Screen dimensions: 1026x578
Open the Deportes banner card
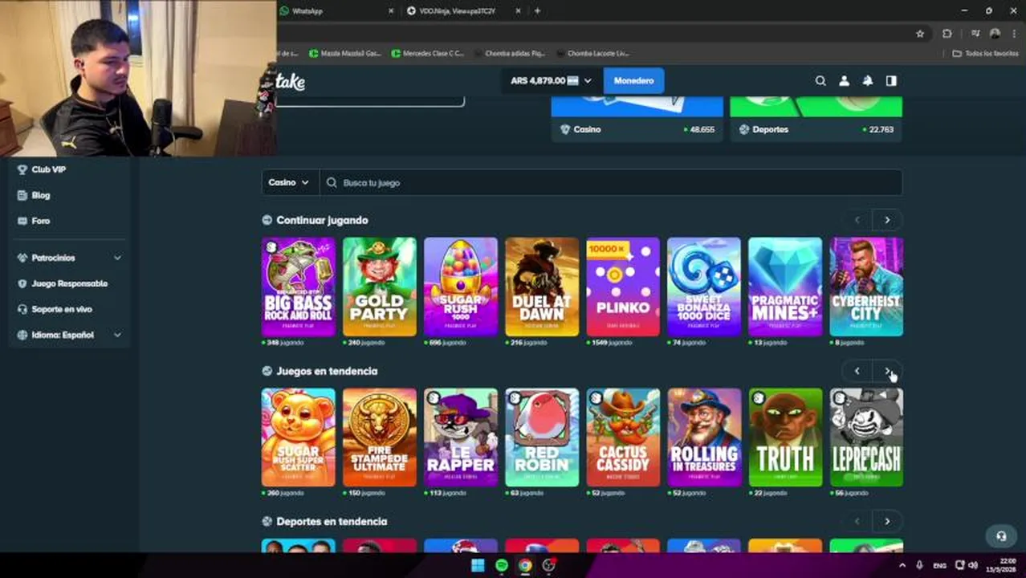click(816, 120)
